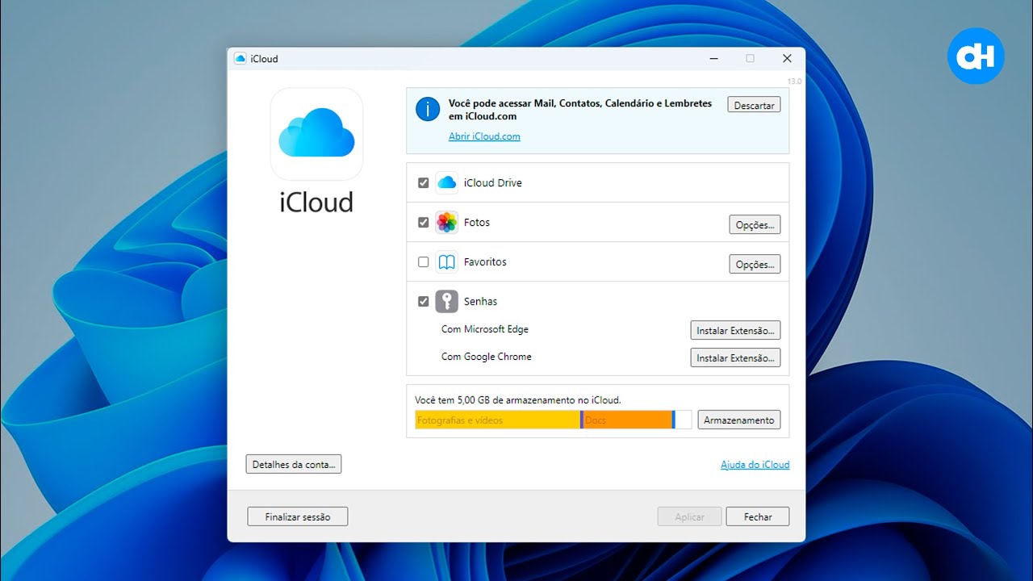Close the iCloud window
Viewport: 1033px width, 581px height.
coord(787,59)
